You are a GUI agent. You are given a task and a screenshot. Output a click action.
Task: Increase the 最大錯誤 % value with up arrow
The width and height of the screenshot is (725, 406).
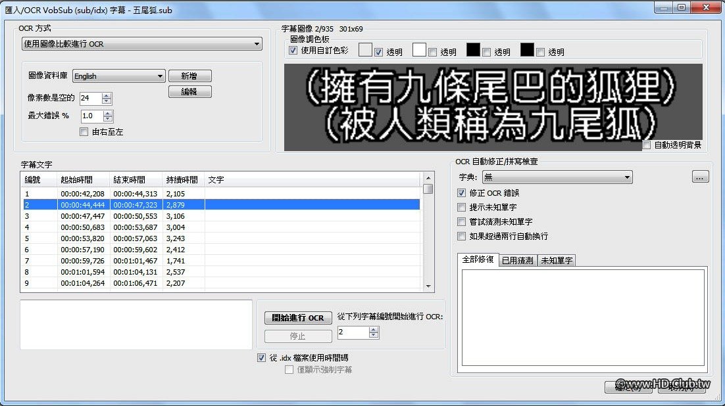108,113
